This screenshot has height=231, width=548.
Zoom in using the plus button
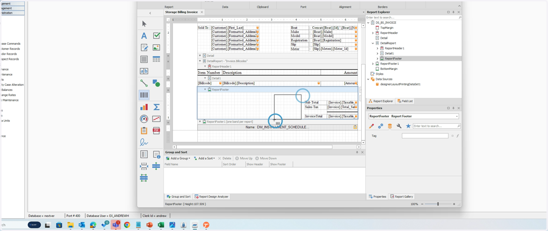click(454, 204)
